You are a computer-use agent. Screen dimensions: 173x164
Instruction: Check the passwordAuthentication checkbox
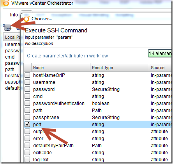tap(27, 103)
